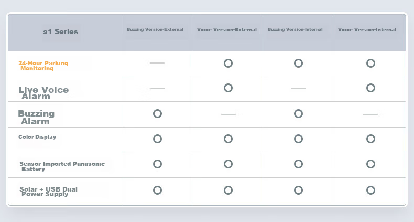Click dash for Live Voice Alarm under Buzzing Version-Internal

tap(299, 89)
